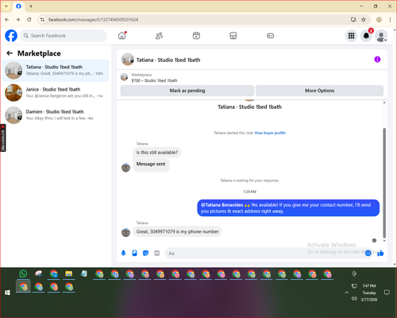397x318 pixels.
Task: Click the 'Is this still available?' message
Action: tap(157, 153)
